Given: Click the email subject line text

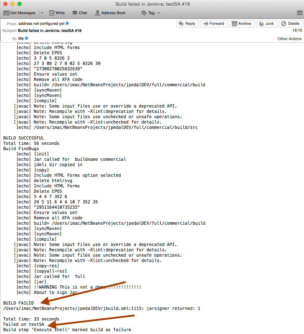Looking at the screenshot, I should coord(50,31).
